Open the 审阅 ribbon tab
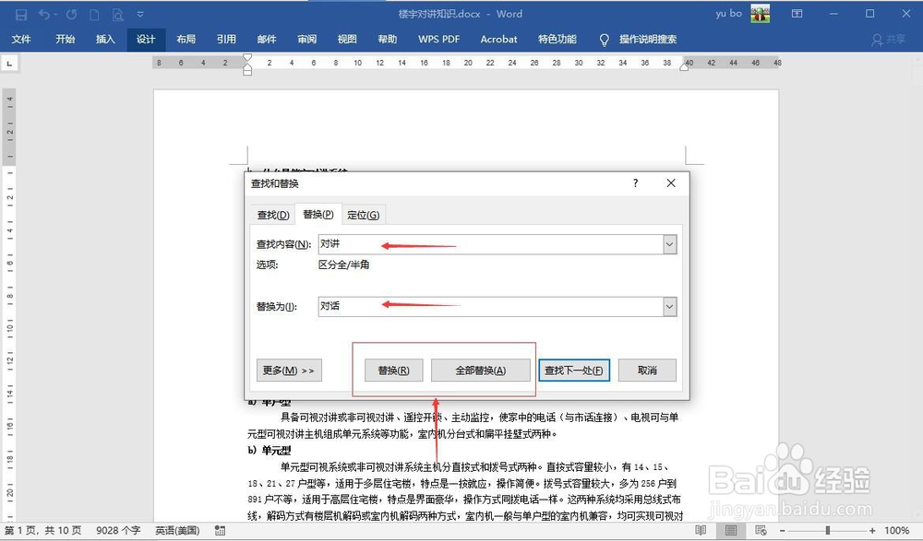 point(306,40)
